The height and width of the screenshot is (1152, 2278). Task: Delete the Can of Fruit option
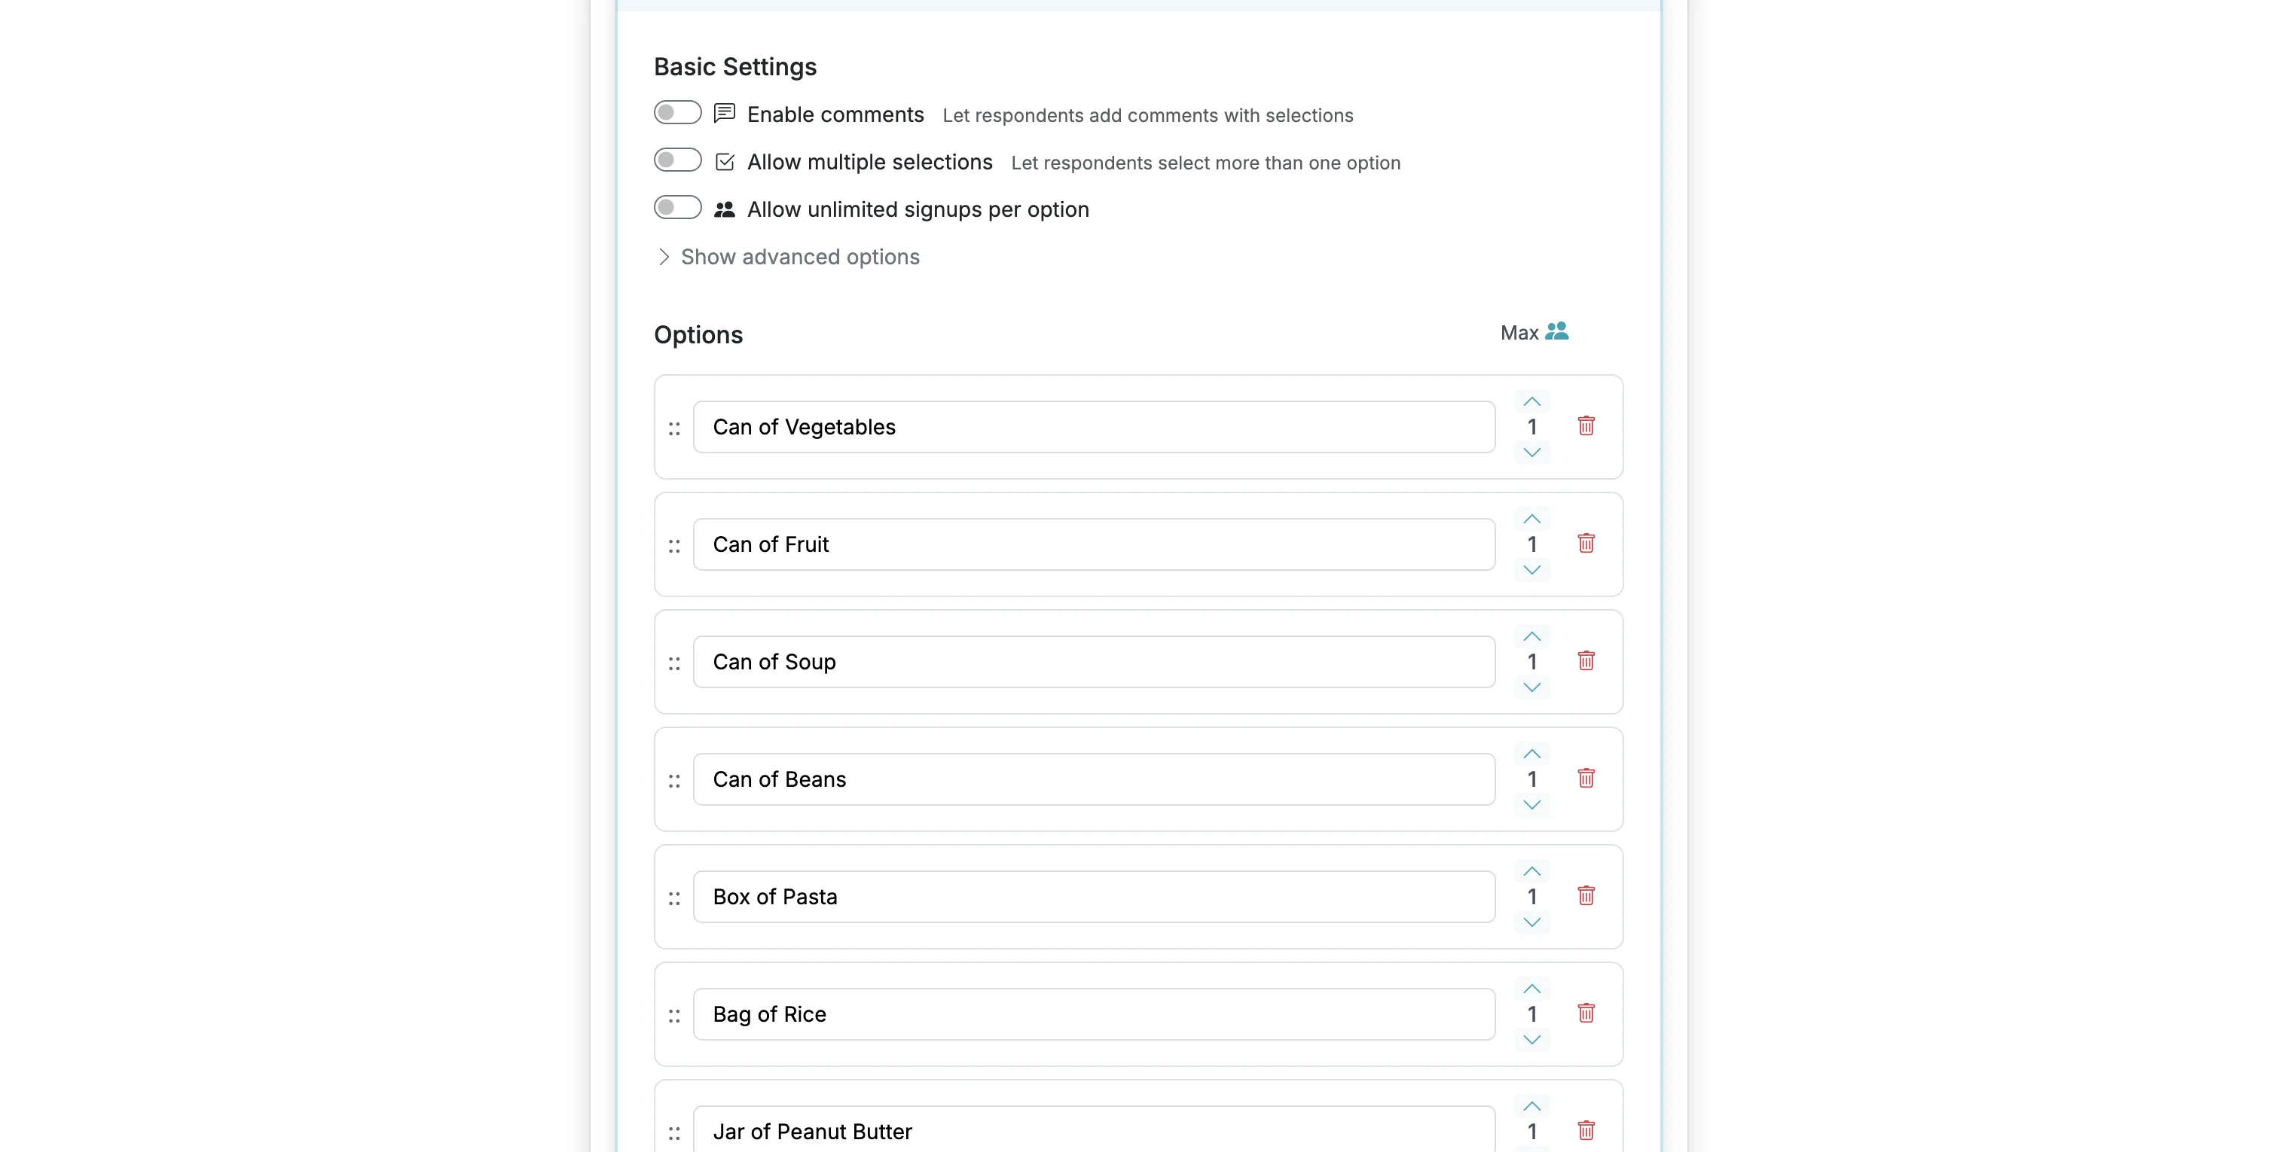click(x=1586, y=543)
